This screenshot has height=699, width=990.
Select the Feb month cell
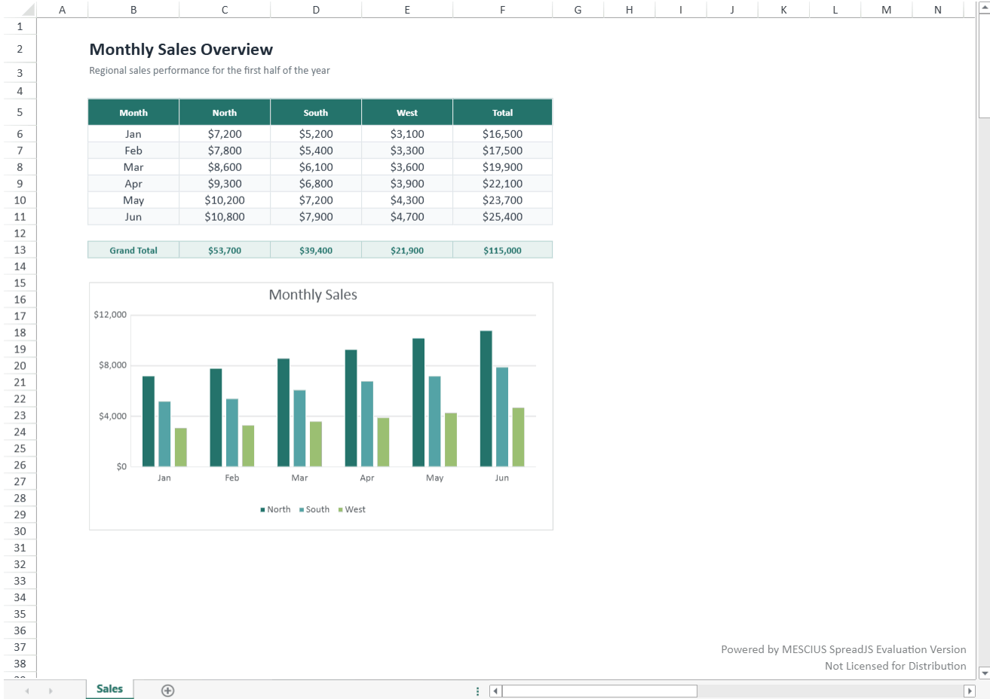point(133,151)
